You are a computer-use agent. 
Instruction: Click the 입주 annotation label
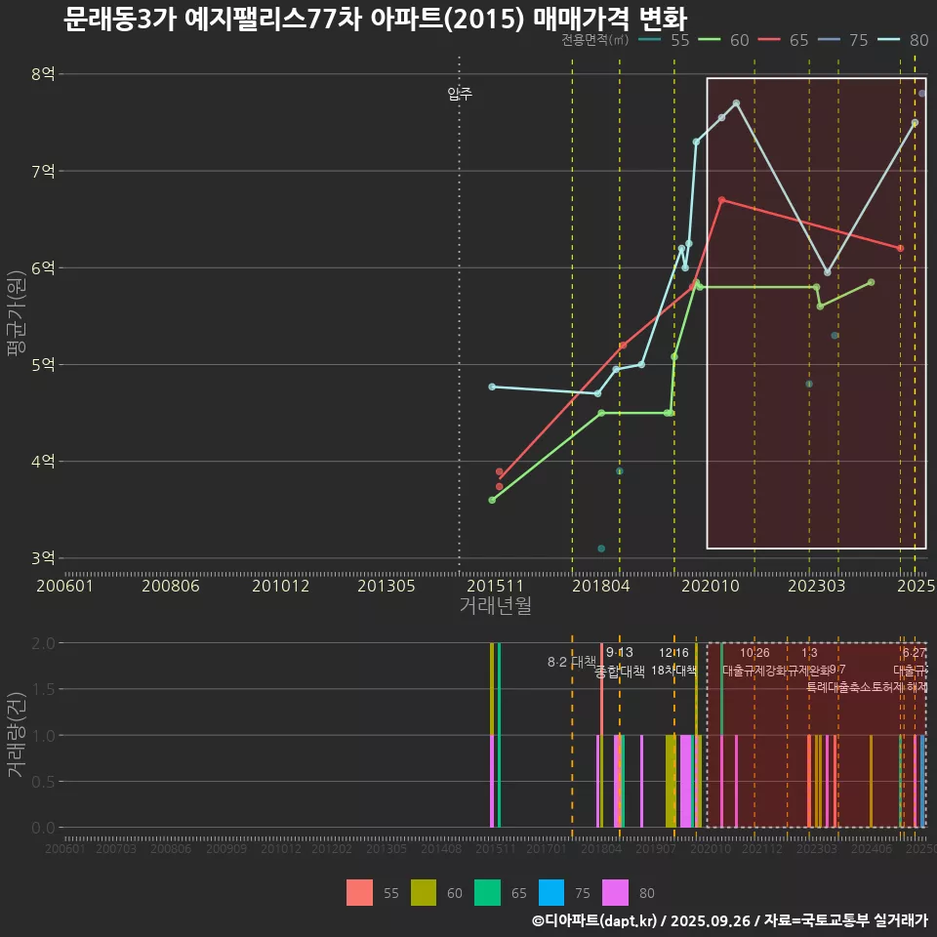click(460, 95)
